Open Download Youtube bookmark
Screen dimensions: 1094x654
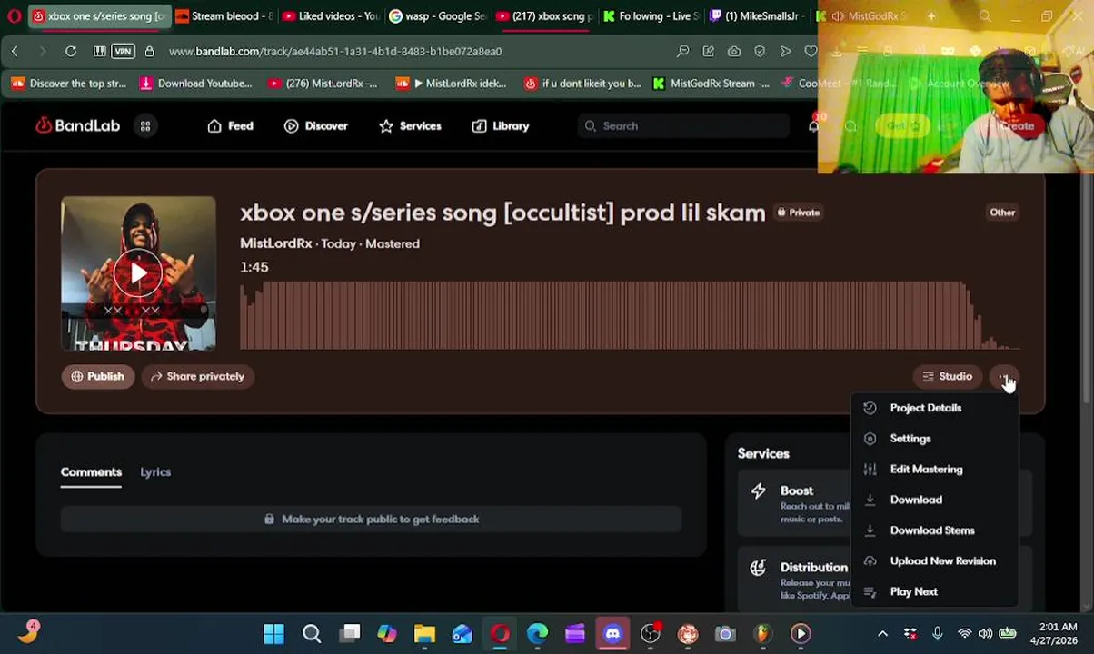pyautogui.click(x=195, y=84)
